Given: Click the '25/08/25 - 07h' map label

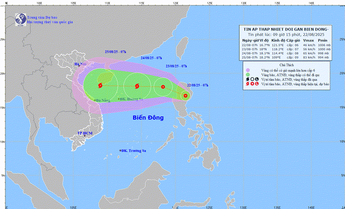Looking at the screenshot, I should click(115, 52).
